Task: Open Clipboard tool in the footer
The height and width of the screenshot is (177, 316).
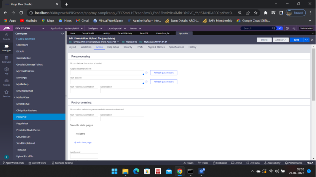Action: [220, 163]
